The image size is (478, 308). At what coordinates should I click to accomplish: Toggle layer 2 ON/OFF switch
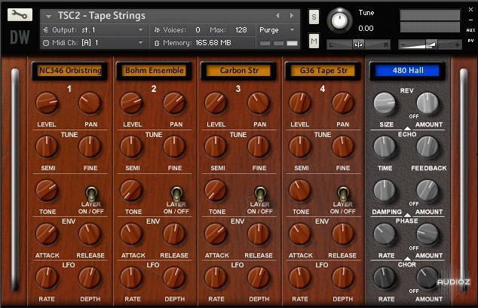click(176, 194)
